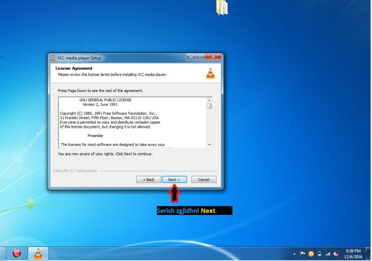Image resolution: width=372 pixels, height=261 pixels.
Task: Close the VLC Setup window
Action: (213, 57)
